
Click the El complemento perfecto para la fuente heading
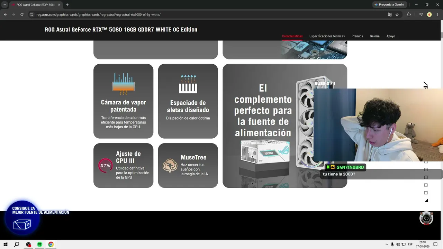pos(263,110)
